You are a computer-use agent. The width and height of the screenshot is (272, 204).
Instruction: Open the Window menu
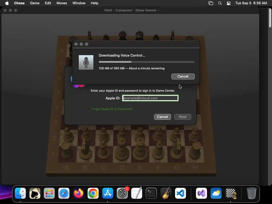point(79,3)
